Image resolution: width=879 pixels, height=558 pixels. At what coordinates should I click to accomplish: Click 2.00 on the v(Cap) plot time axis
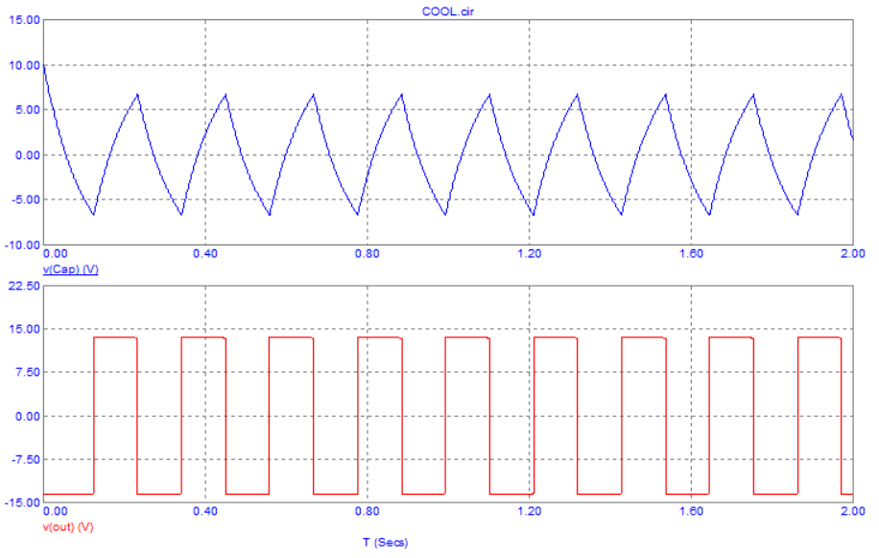pyautogui.click(x=853, y=254)
